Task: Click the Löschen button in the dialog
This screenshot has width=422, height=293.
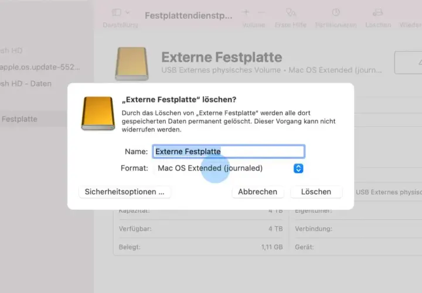Action: [x=316, y=192]
